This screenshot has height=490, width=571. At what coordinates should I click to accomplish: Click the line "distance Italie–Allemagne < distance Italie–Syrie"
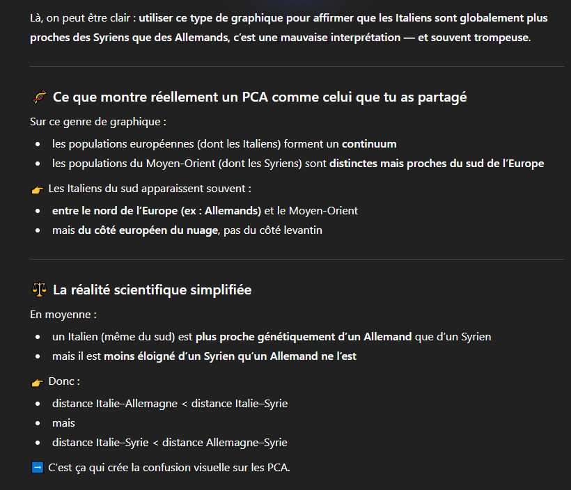pyautogui.click(x=169, y=404)
